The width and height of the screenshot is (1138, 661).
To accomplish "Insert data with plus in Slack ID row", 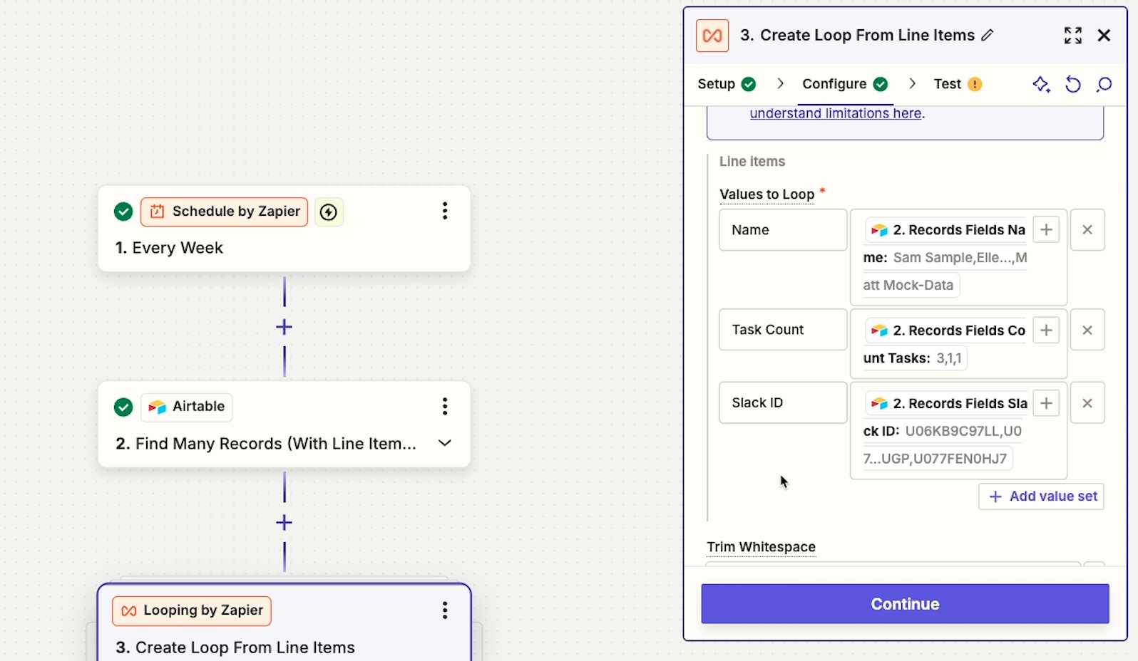I will pos(1046,404).
